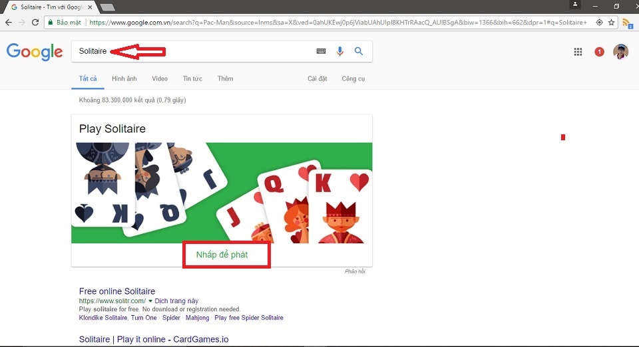
Task: Open a new tab button
Action: click(x=107, y=7)
